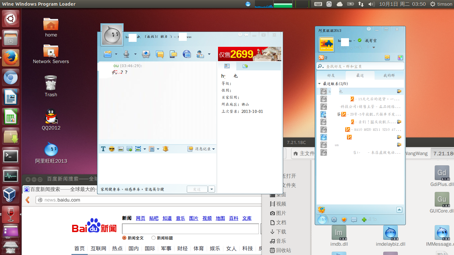The height and width of the screenshot is (255, 454).
Task: Open Terminal from the Ubuntu launcher
Action: click(11, 156)
